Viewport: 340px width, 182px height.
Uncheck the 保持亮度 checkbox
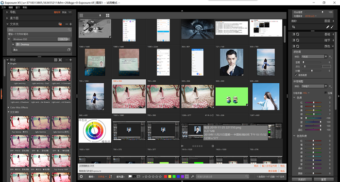coord(296,75)
